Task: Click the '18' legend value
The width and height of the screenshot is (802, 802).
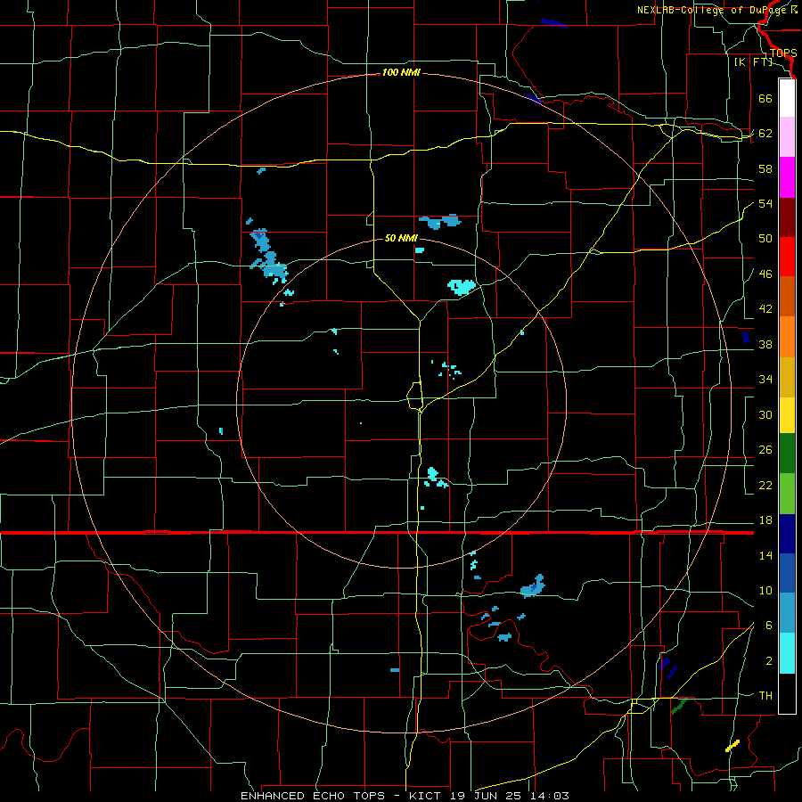Action: 765,520
